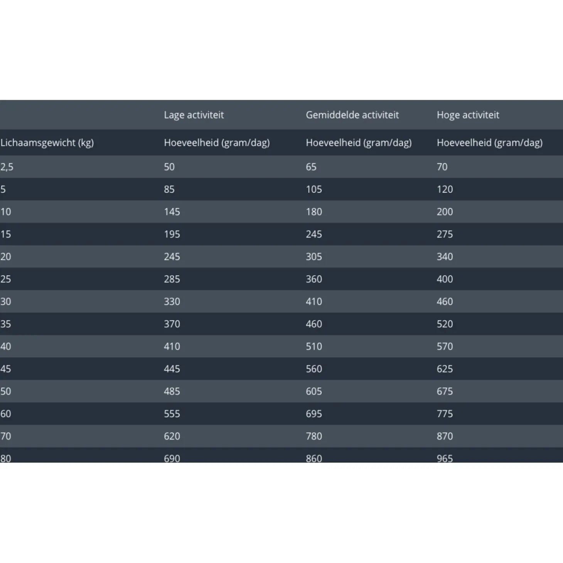Select the value 965 in the 80 kg row
The width and height of the screenshot is (563, 563).
click(x=445, y=458)
